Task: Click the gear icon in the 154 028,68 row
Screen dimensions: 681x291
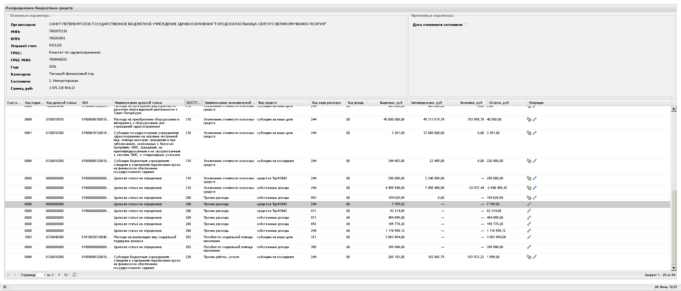Action: point(529,198)
